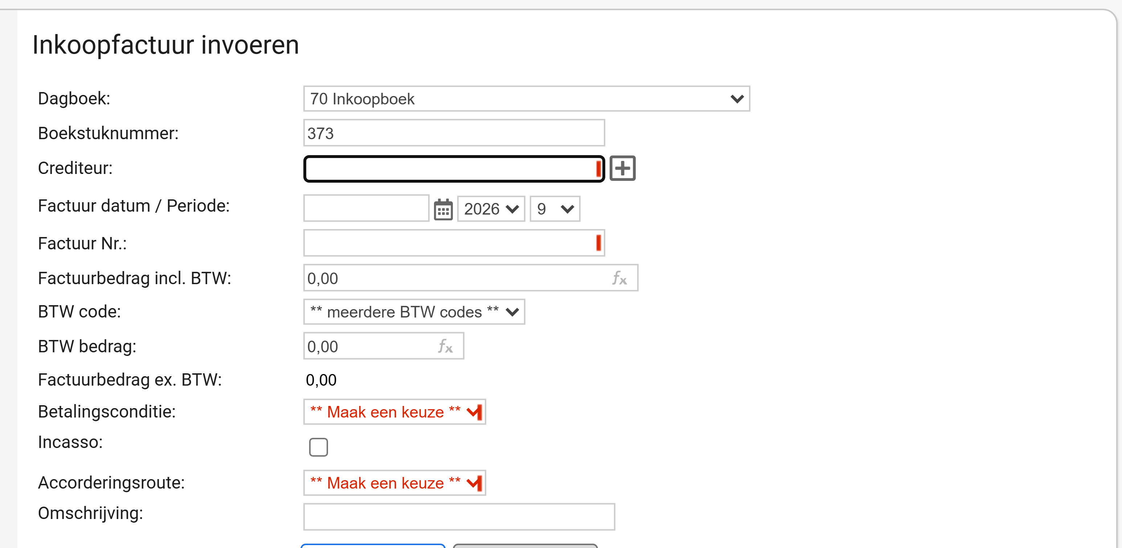Viewport: 1122px width, 548px height.
Task: Focus the Boekstuknummer field containing 373
Action: pyautogui.click(x=454, y=133)
